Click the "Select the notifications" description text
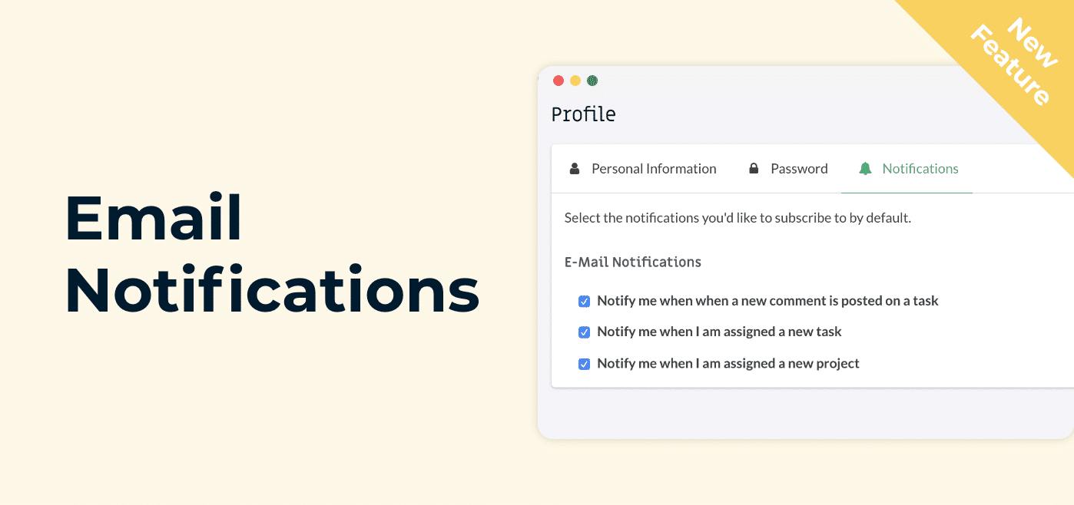 point(738,218)
